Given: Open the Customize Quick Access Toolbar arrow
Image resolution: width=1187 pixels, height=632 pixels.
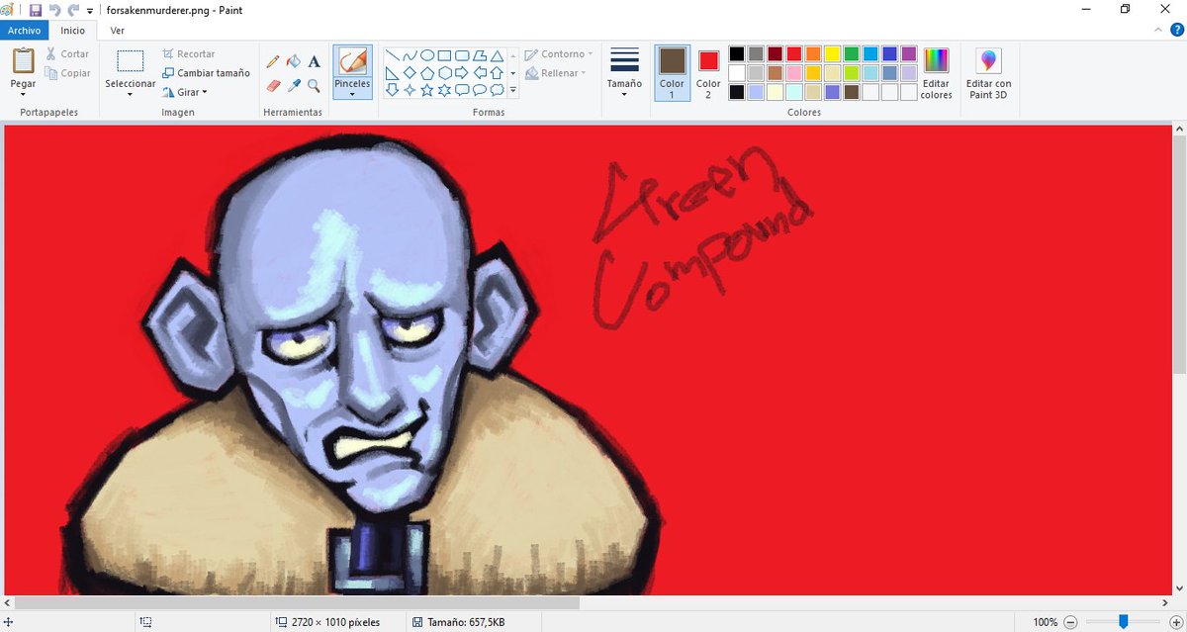Looking at the screenshot, I should pos(90,11).
